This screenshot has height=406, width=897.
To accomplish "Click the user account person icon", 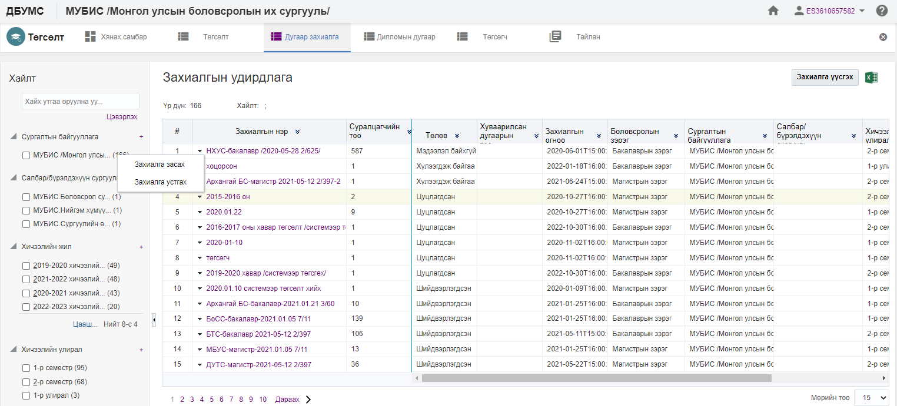I will click(799, 11).
